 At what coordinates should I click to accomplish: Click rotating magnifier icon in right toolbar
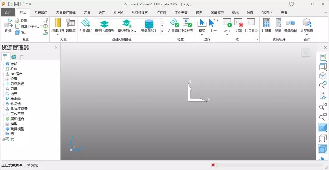coord(323,85)
